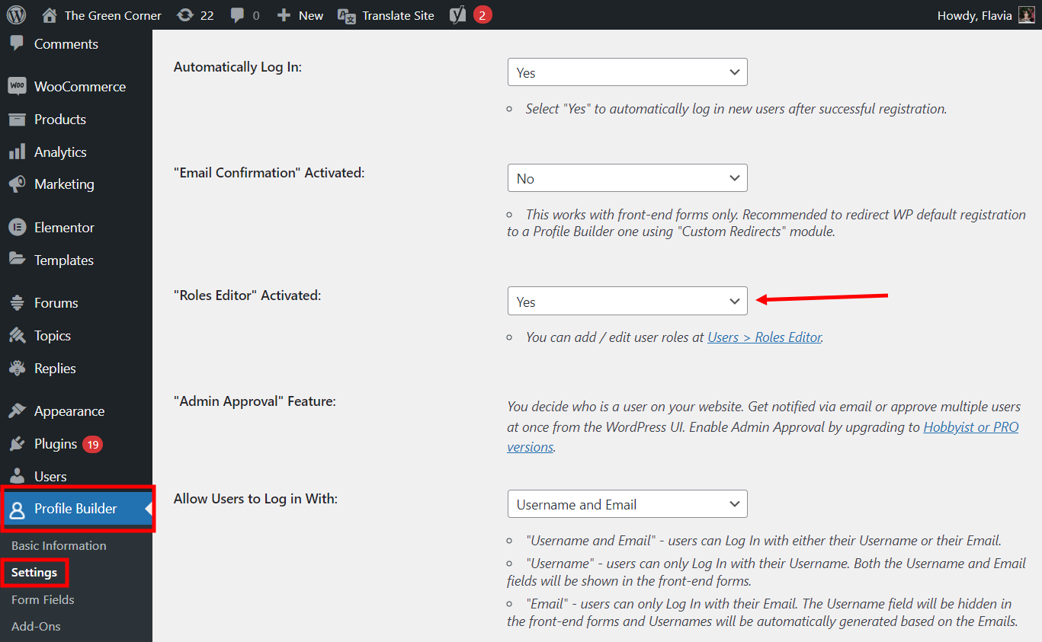Click the "Admin Approval" Feature: label

point(255,401)
